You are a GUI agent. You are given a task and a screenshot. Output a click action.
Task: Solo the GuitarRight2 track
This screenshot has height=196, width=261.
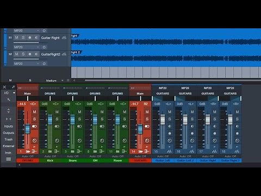click(x=23, y=54)
